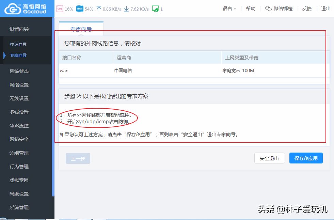Image resolution: width=334 pixels, height=220 pixels.
Task: Open 虚拟专网 menu
Action: [19, 180]
